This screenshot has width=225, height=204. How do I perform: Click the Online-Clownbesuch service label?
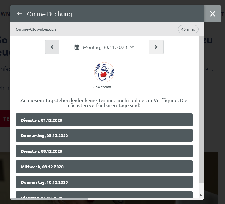point(36,29)
